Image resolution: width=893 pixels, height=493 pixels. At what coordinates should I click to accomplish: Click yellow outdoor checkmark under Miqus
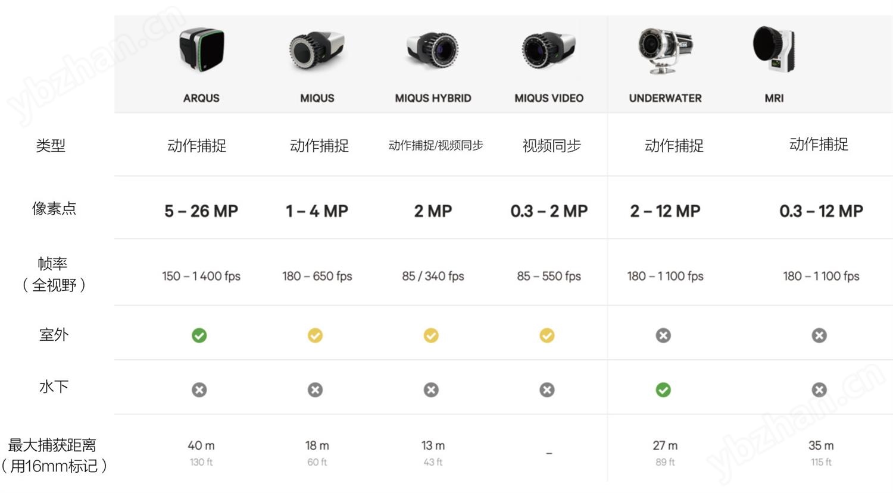click(315, 335)
